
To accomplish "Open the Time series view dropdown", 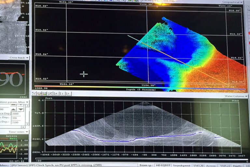I will (x=19, y=132).
